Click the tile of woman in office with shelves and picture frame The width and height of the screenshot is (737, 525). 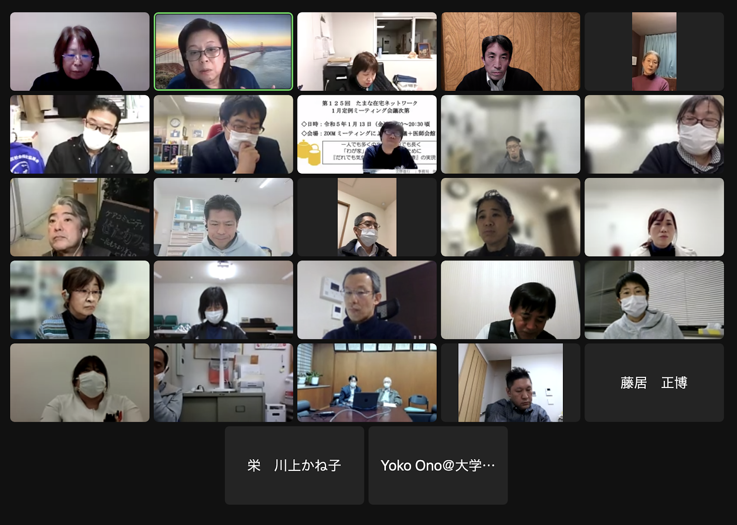[x=367, y=51]
